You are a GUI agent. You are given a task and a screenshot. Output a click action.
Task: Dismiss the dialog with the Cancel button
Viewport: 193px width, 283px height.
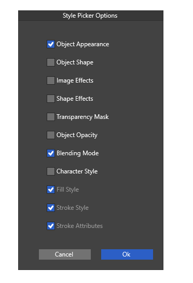pyautogui.click(x=65, y=254)
